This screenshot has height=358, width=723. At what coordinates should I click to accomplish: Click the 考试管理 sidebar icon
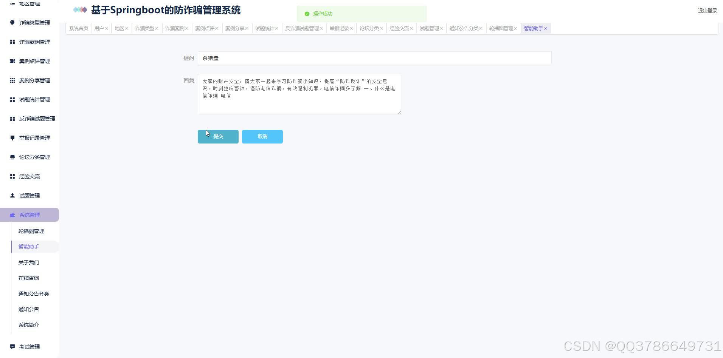tap(12, 346)
